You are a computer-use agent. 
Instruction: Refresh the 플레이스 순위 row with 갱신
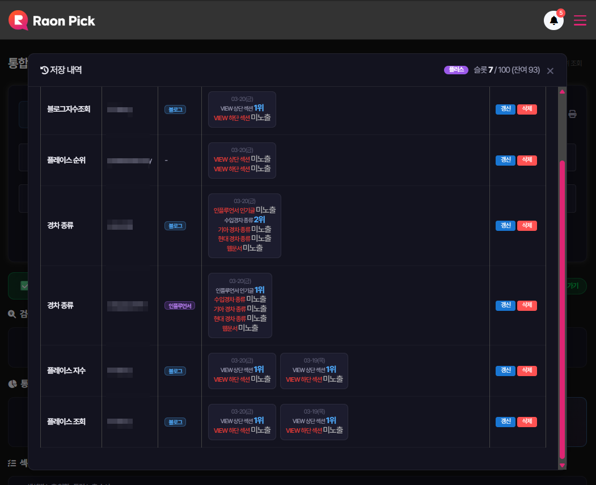click(505, 161)
